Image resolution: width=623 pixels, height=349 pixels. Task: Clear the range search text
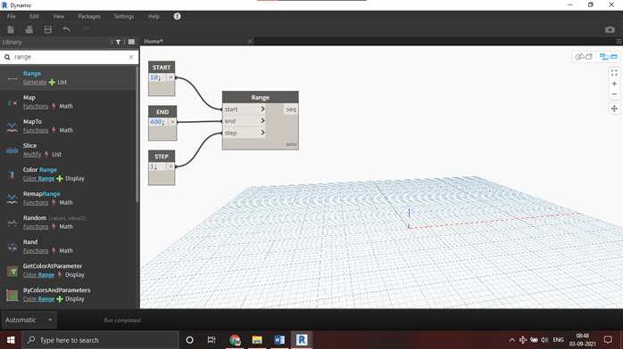pyautogui.click(x=131, y=57)
